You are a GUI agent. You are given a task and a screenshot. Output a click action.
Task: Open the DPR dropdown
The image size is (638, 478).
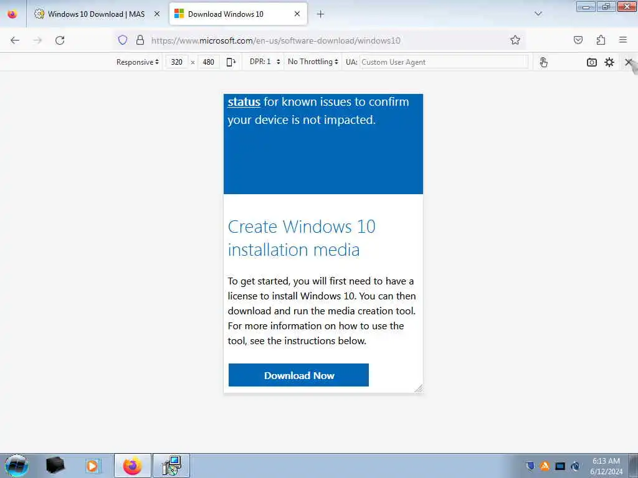click(265, 62)
